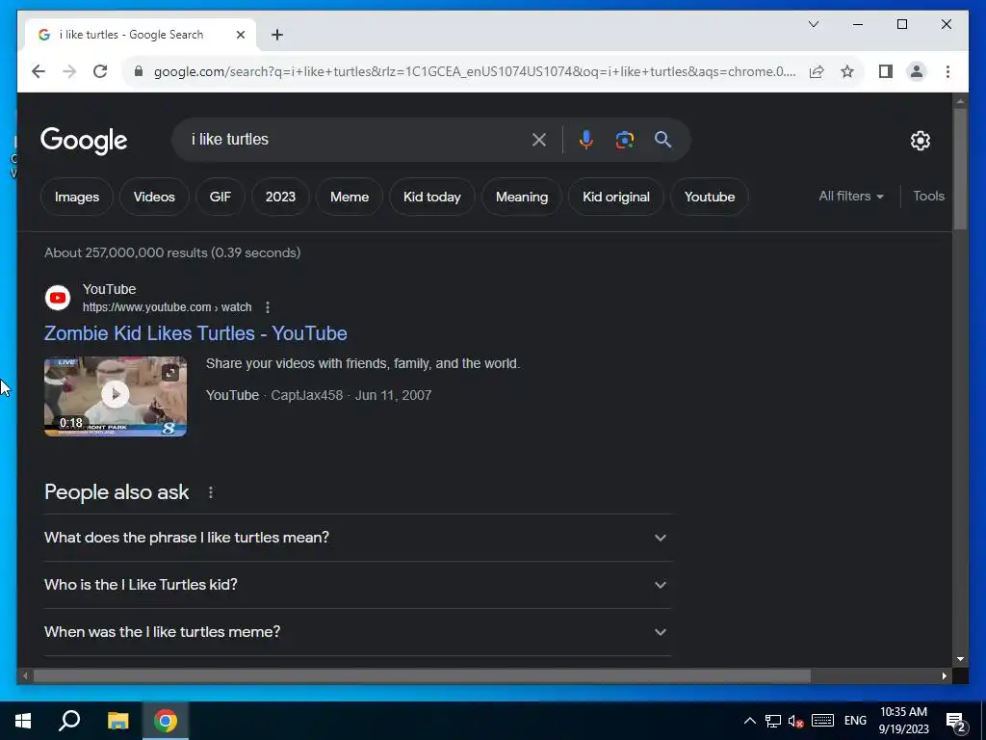Image resolution: width=986 pixels, height=740 pixels.
Task: Open Google quick settings gear
Action: [x=920, y=141]
